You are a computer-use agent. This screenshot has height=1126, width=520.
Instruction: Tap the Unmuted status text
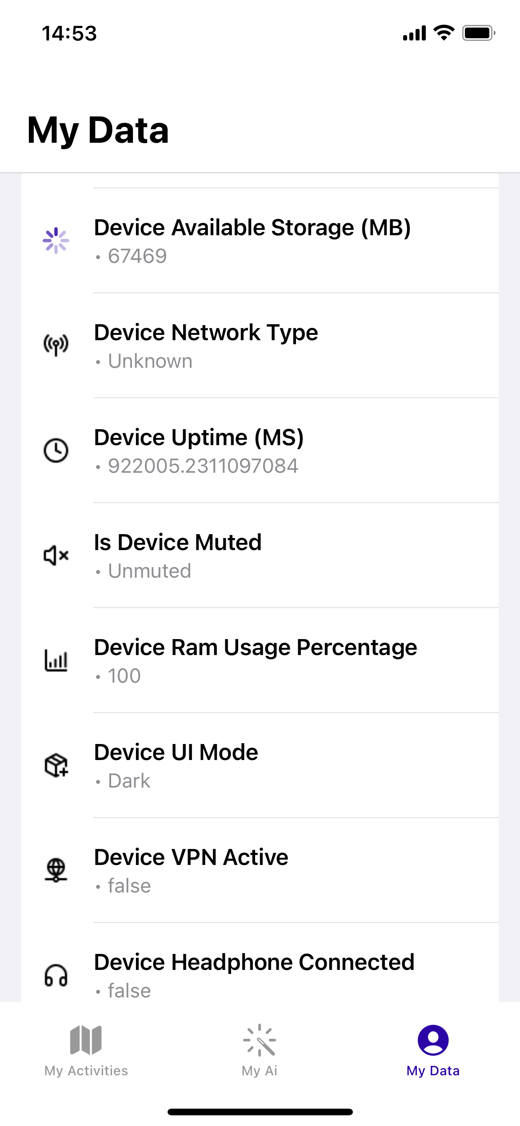tap(149, 571)
